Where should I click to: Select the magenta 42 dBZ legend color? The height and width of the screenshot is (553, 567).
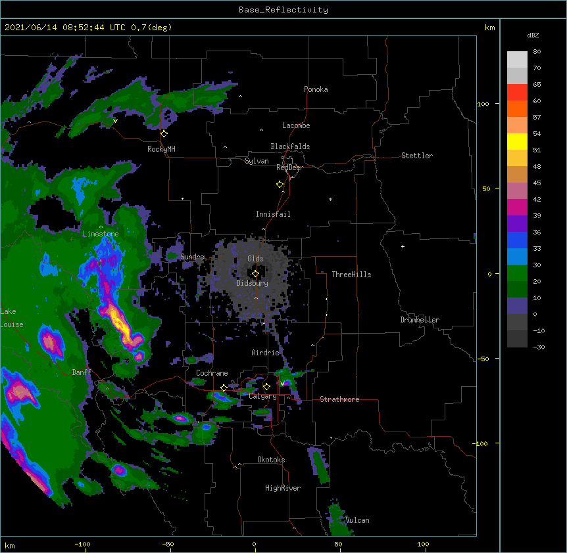[517, 207]
